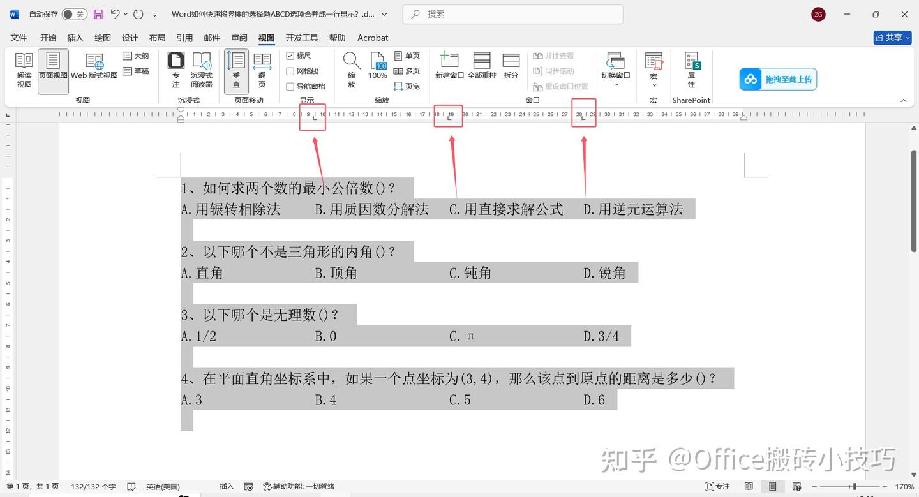919x497 pixels.
Task: Split the document with 拆分
Action: 511,67
